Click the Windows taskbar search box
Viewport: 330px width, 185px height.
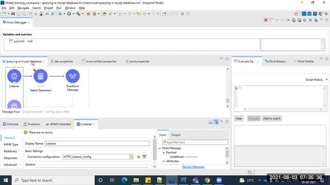[x=54, y=180]
